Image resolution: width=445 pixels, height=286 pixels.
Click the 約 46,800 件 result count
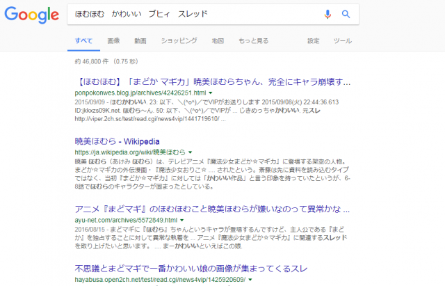click(92, 61)
